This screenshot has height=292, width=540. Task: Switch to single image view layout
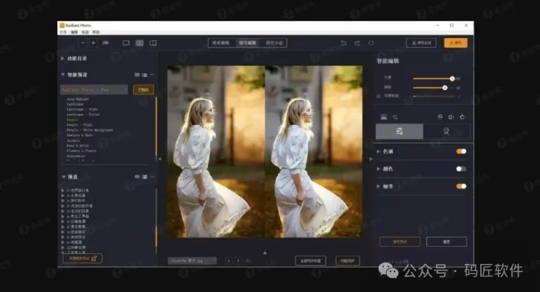(126, 43)
